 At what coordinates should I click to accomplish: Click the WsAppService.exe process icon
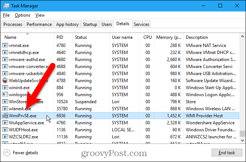point(5,123)
